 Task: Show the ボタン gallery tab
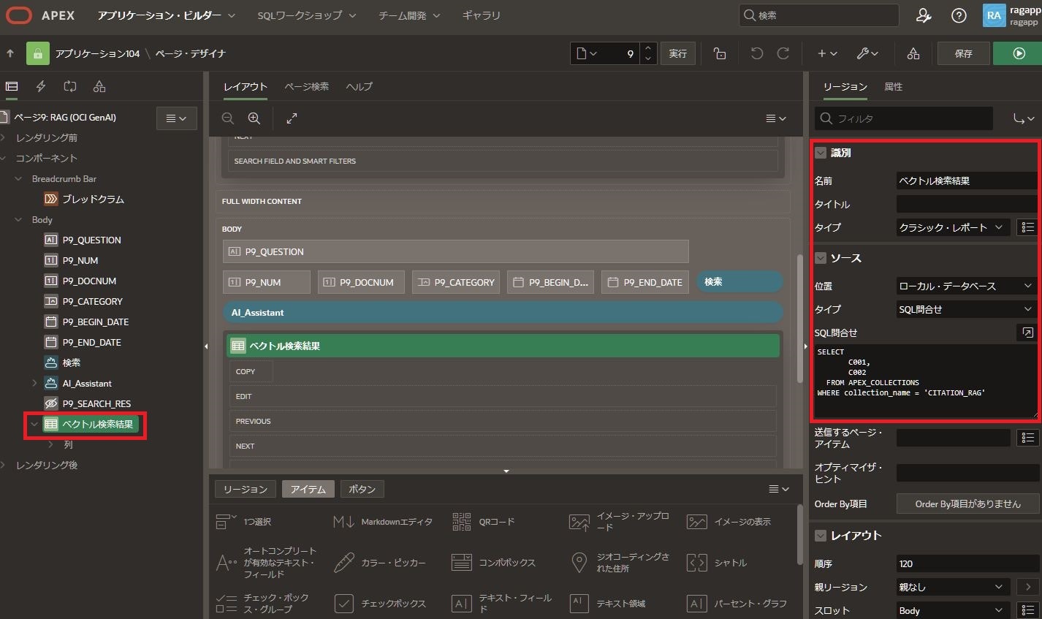pyautogui.click(x=362, y=489)
